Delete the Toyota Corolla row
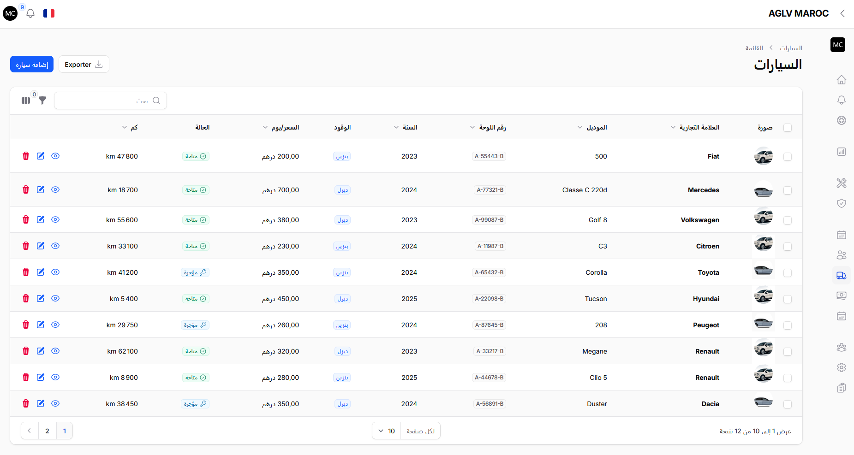Image resolution: width=854 pixels, height=455 pixels. [26, 272]
